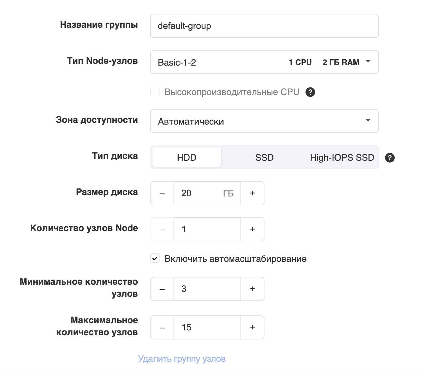Click Удалить группу узлов link
The height and width of the screenshot is (387, 426).
pyautogui.click(x=182, y=359)
